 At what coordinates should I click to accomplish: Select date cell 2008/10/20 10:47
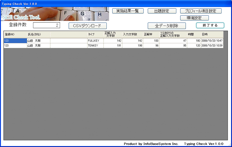212,41
